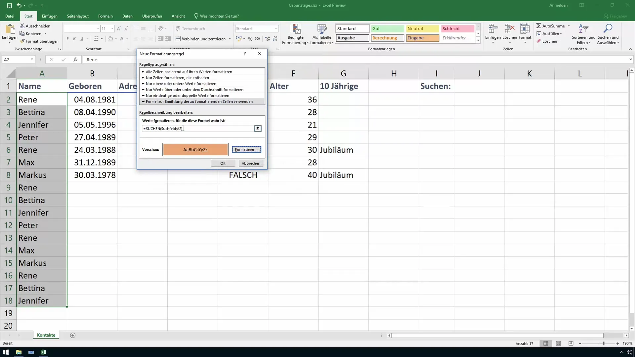Toggle bold F formatting

(x=67, y=39)
